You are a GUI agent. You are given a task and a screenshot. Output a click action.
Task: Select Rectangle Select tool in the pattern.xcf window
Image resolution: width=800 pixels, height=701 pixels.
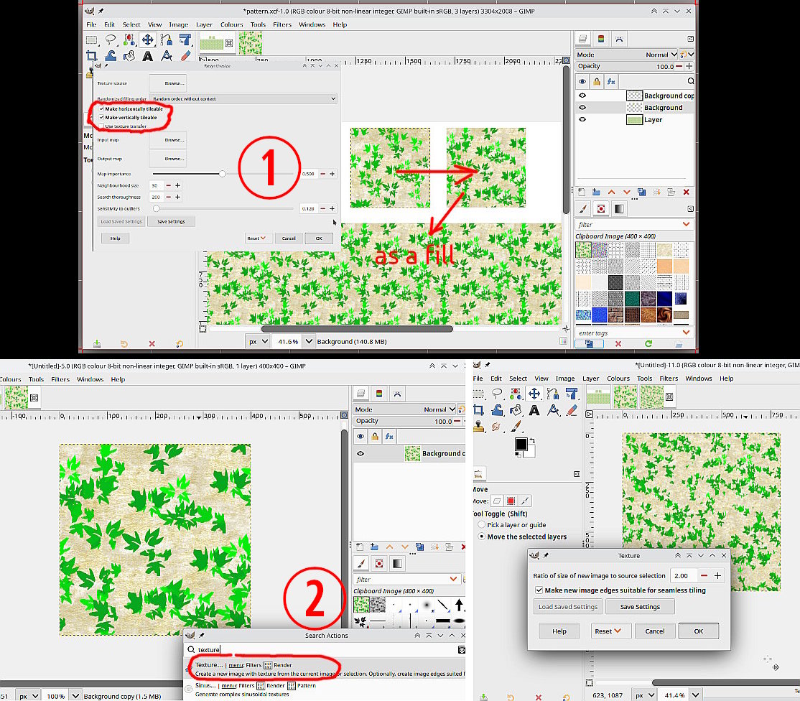[92, 40]
